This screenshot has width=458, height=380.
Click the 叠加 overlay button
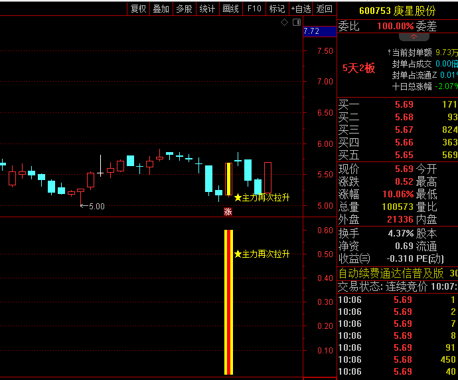pos(161,9)
